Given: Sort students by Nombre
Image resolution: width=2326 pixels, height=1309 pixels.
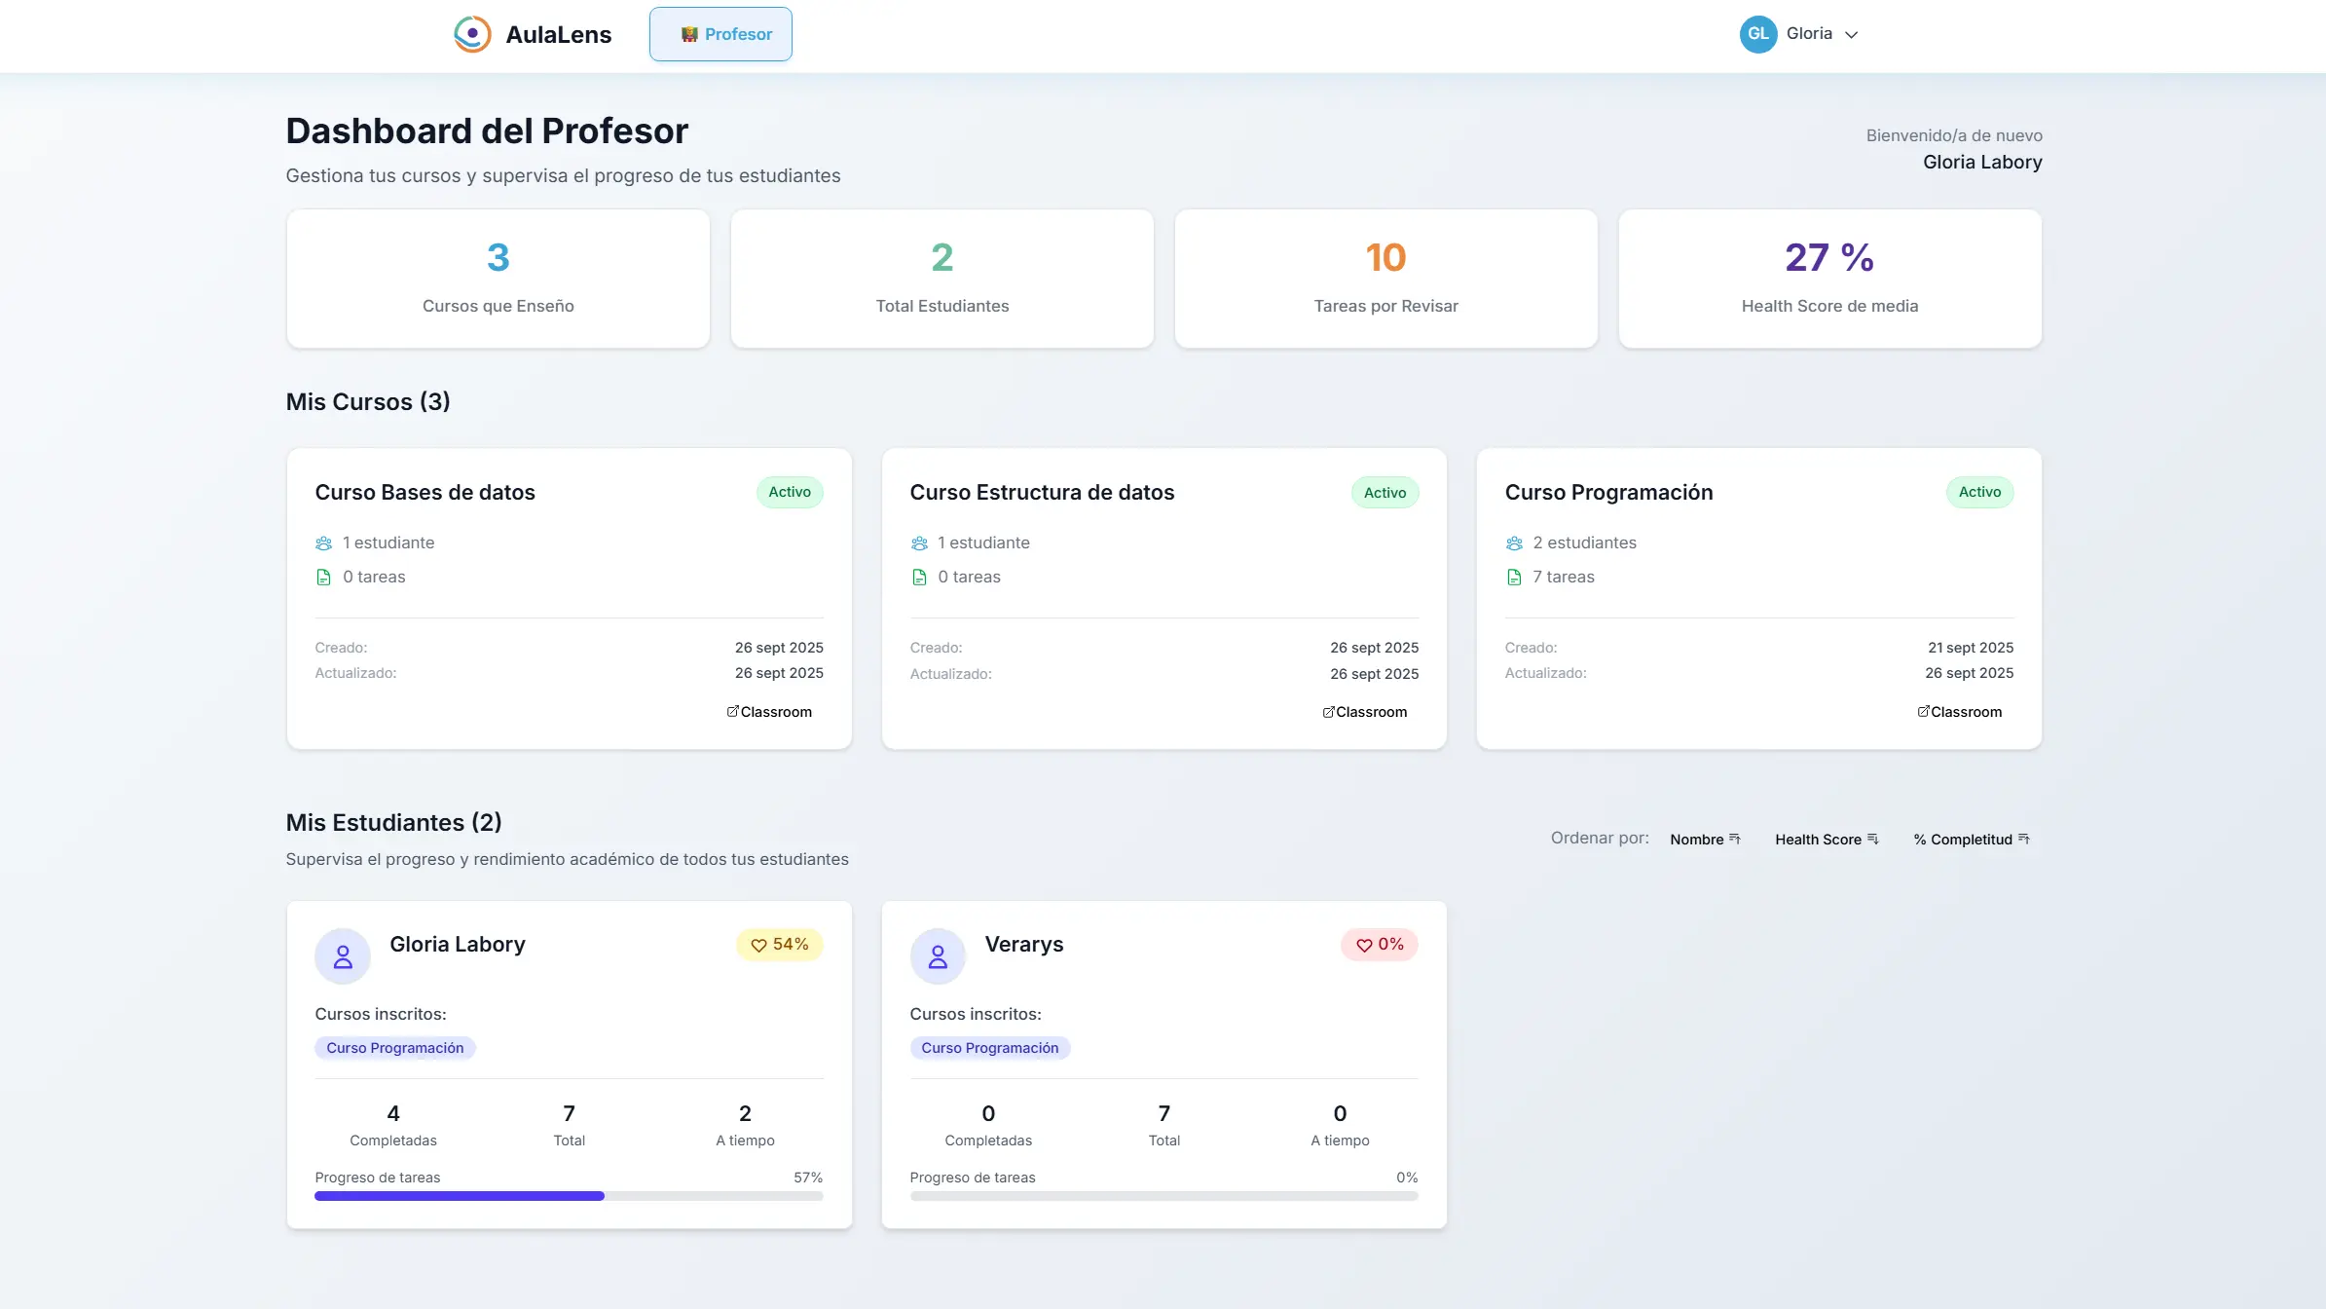Looking at the screenshot, I should [1705, 840].
